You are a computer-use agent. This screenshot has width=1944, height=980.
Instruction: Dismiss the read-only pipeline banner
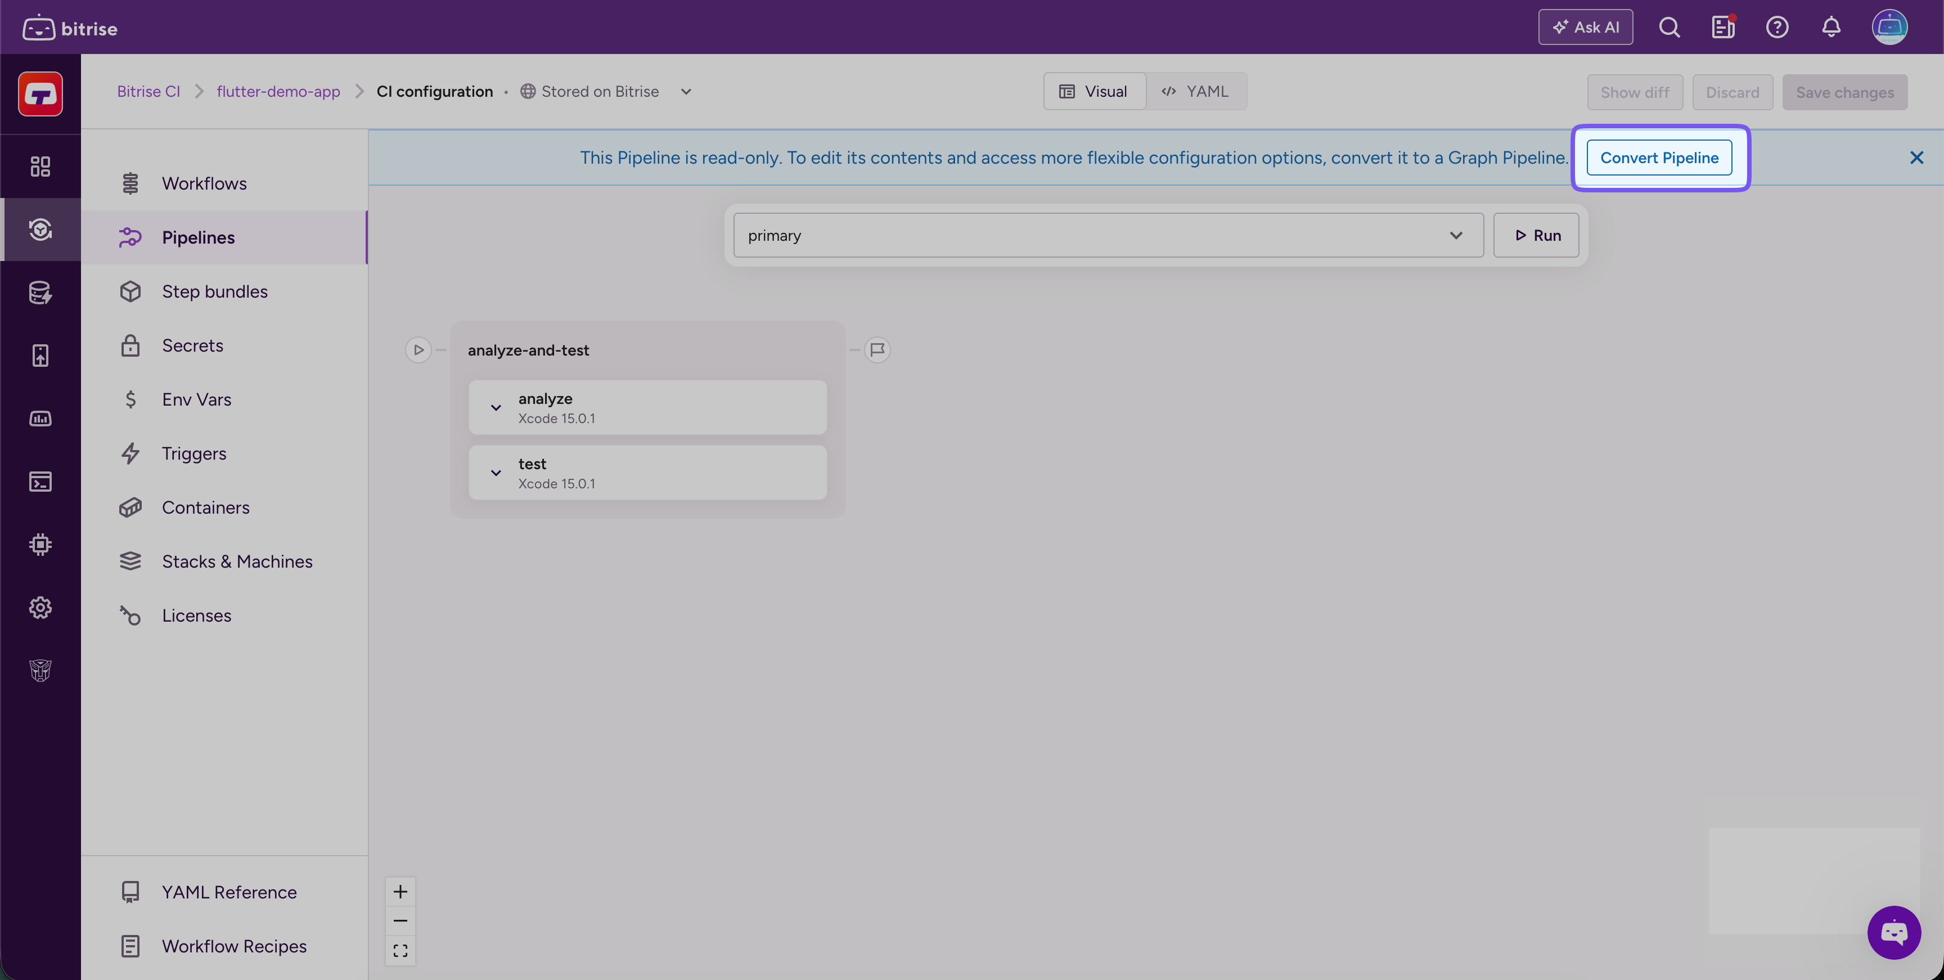[1917, 158]
